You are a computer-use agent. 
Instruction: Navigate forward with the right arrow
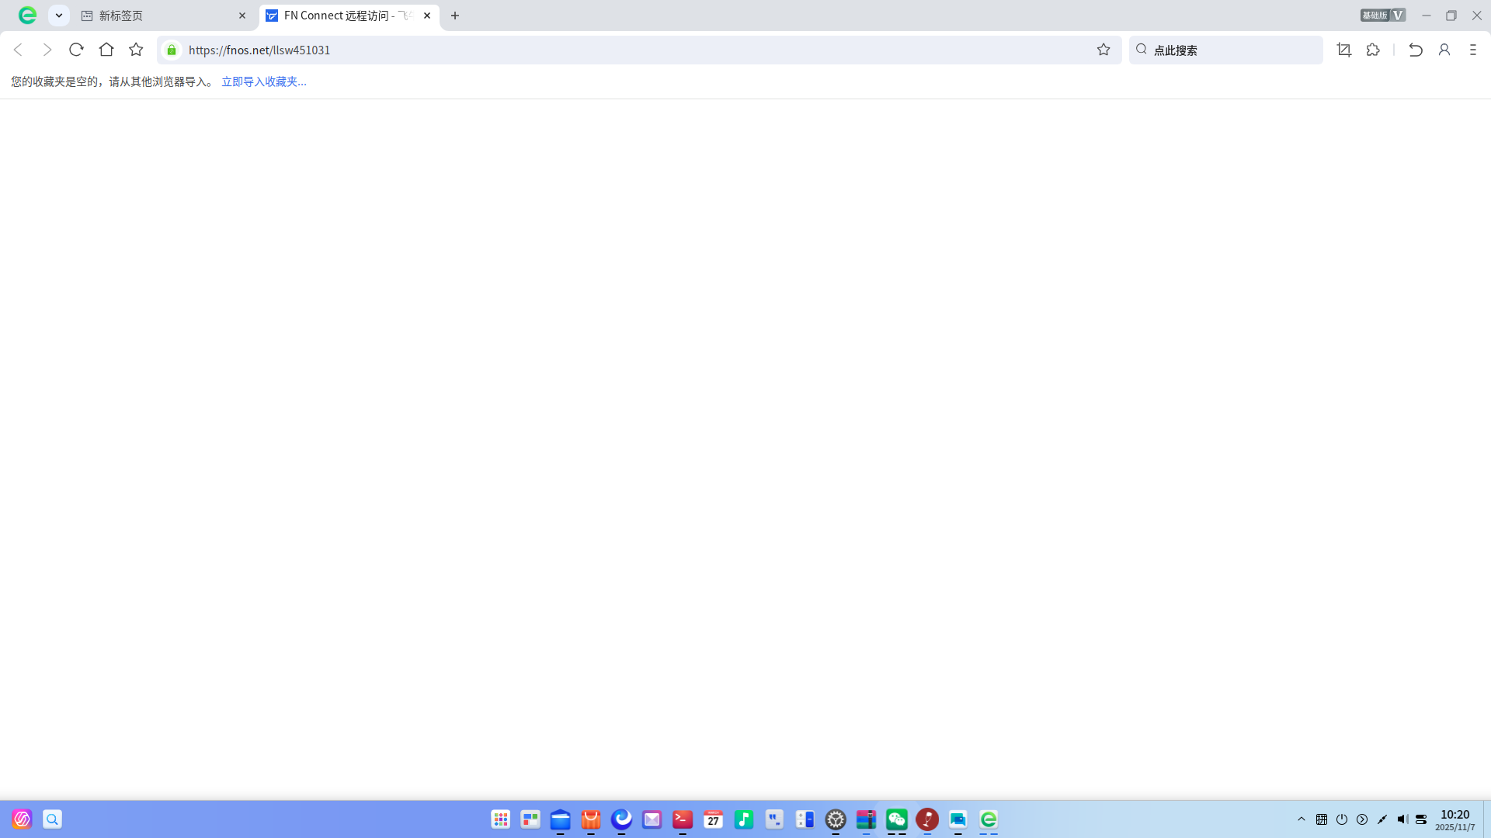pyautogui.click(x=47, y=50)
